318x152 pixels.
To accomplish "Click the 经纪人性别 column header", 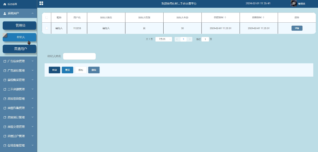I will (x=144, y=18).
